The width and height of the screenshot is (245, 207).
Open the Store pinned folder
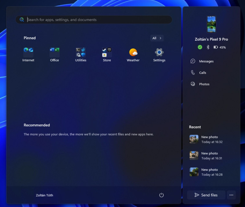(x=107, y=55)
